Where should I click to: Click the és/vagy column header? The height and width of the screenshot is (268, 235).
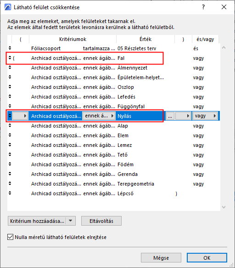[205, 39]
